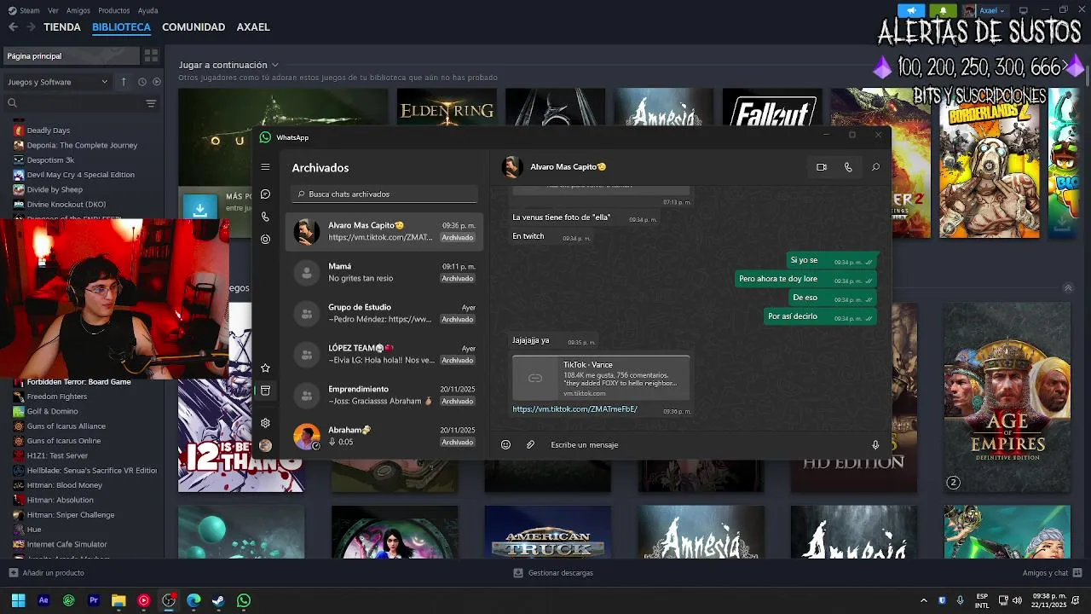This screenshot has width=1091, height=614.
Task: Open Steam Big Picture mode icon
Action: 1023,10
